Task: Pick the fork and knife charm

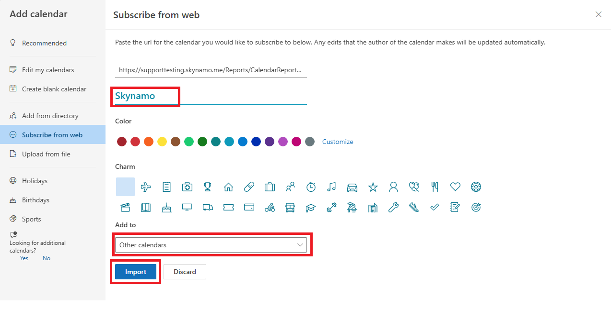Action: [x=435, y=187]
